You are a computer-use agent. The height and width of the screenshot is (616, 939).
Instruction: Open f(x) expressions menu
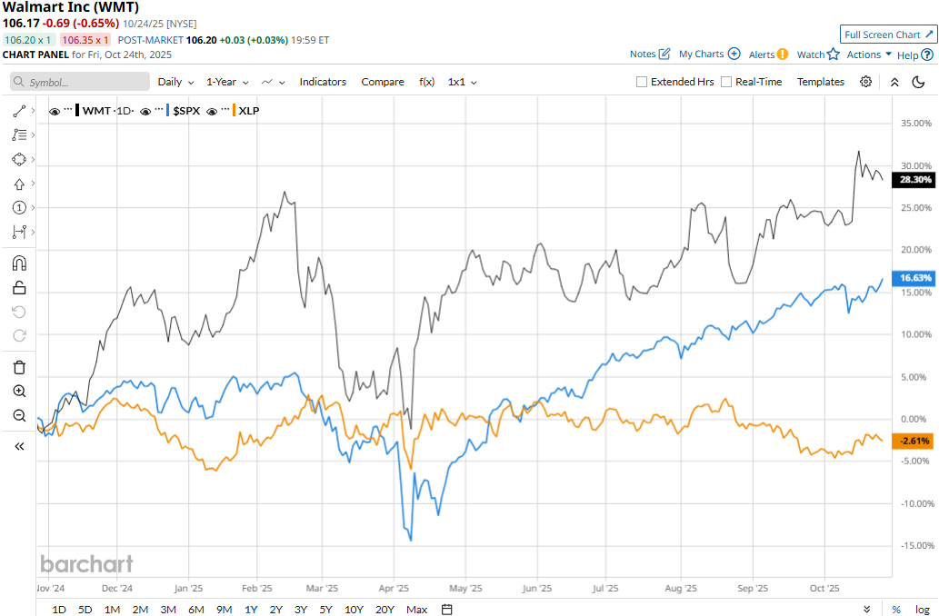click(x=427, y=82)
